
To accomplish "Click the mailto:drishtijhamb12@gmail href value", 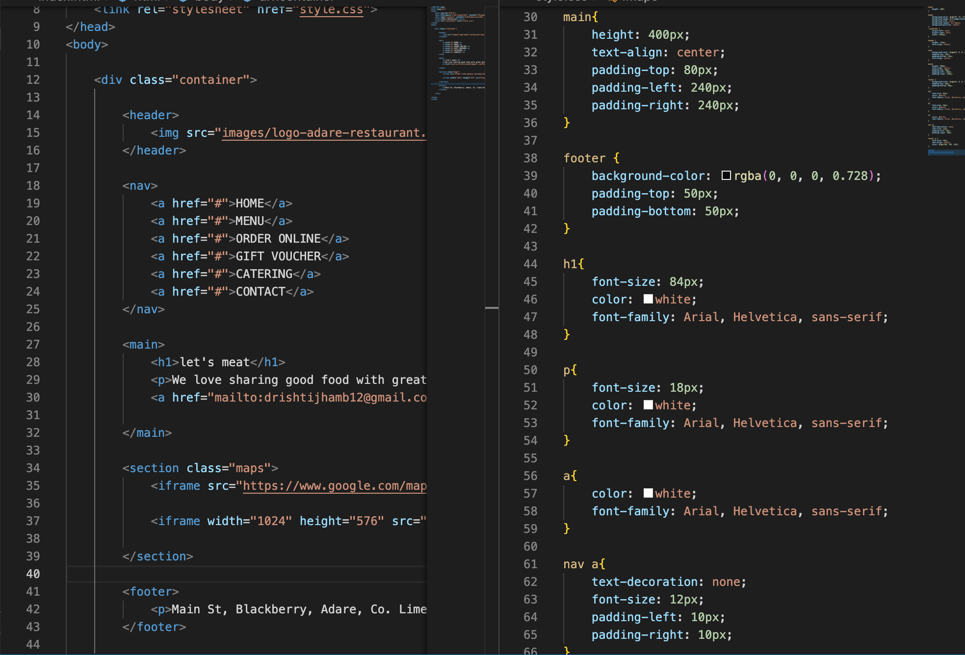I will point(320,398).
